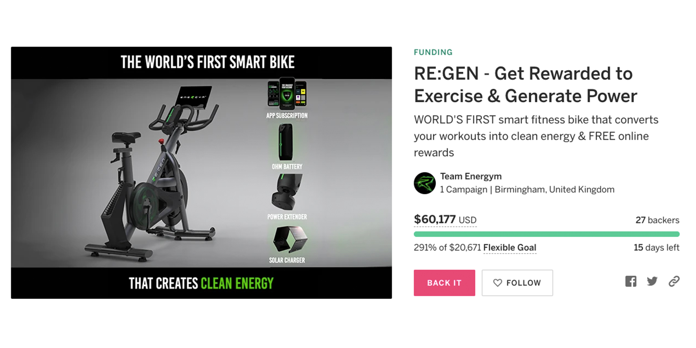The image size is (696, 348).
Task: Click the FUNDING status label
Action: pos(433,52)
